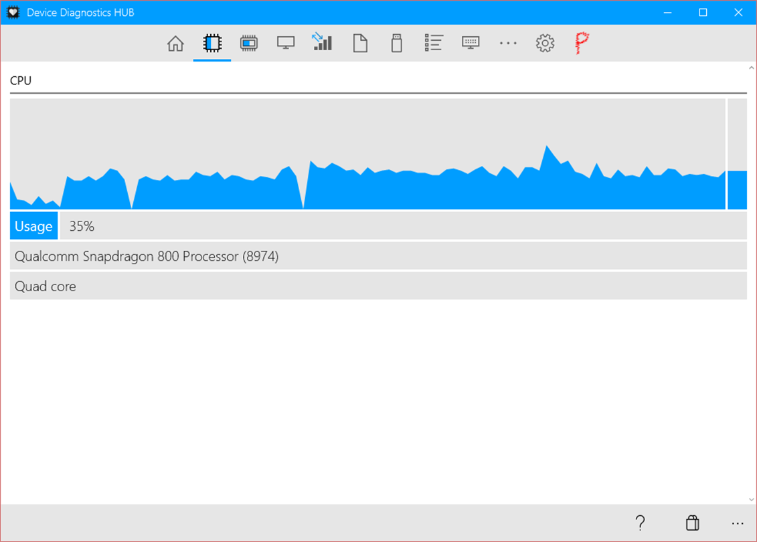757x542 pixels.
Task: Close the Device Diagnostics HUB window
Action: point(738,13)
